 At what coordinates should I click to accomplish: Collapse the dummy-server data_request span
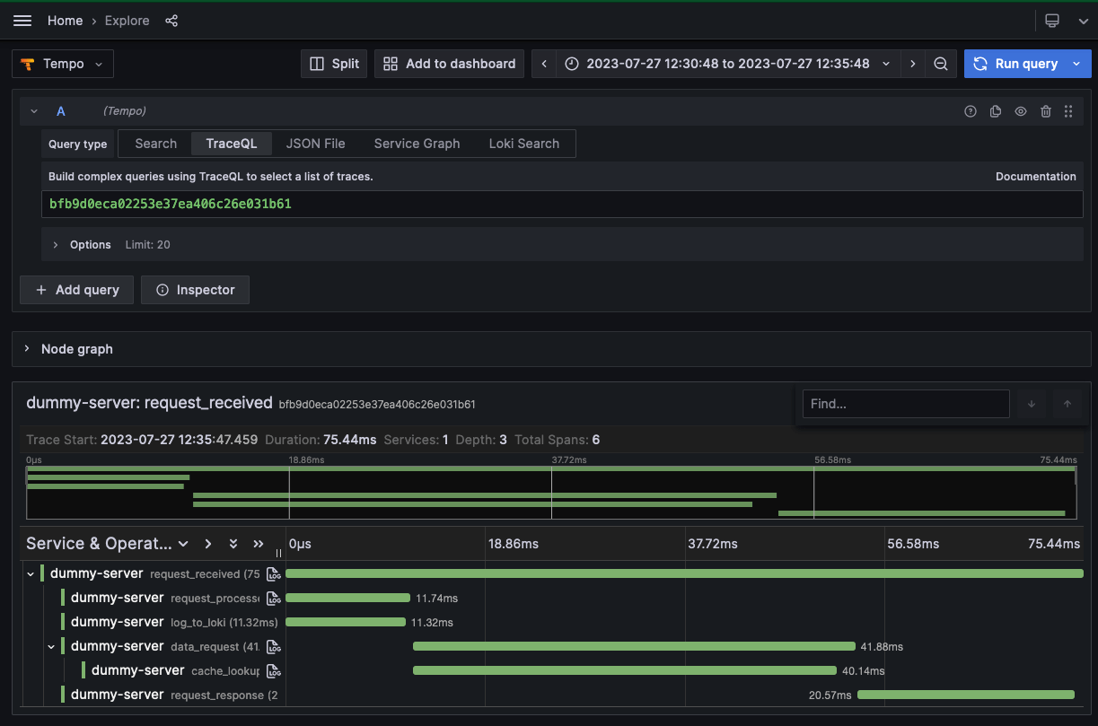(x=51, y=646)
